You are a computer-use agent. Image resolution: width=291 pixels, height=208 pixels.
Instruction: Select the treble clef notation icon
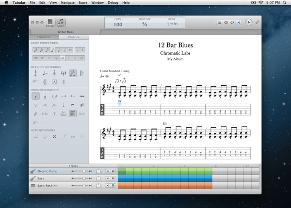pos(54,73)
